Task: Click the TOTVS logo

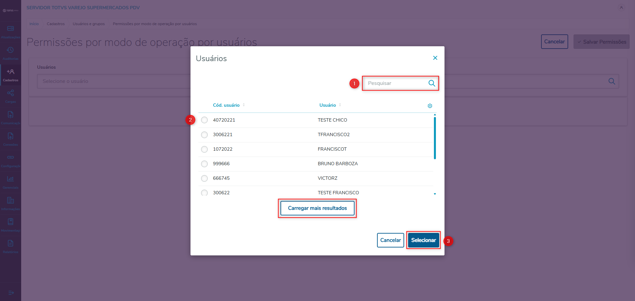Action: pyautogui.click(x=11, y=11)
